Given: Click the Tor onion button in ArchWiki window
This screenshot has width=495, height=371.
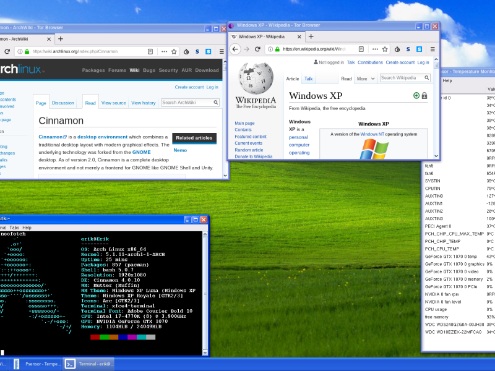Looking at the screenshot, I should click(186, 51).
